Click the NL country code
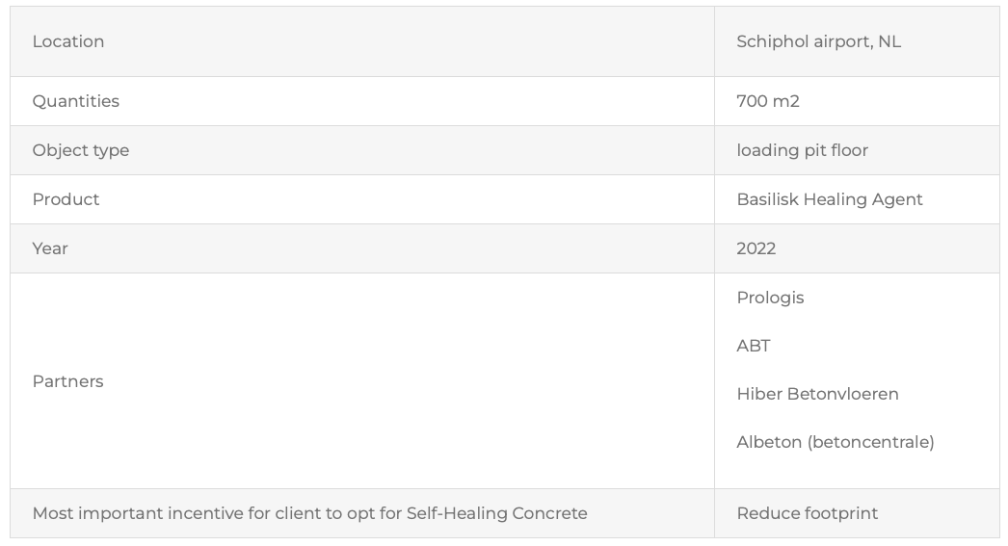The width and height of the screenshot is (1008, 546). coord(889,41)
